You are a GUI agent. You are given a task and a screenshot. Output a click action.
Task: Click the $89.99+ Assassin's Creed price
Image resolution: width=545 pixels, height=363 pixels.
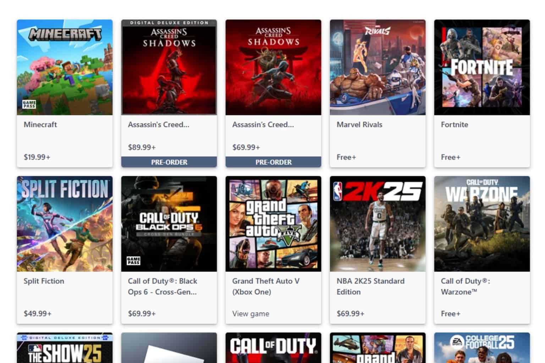click(x=142, y=147)
